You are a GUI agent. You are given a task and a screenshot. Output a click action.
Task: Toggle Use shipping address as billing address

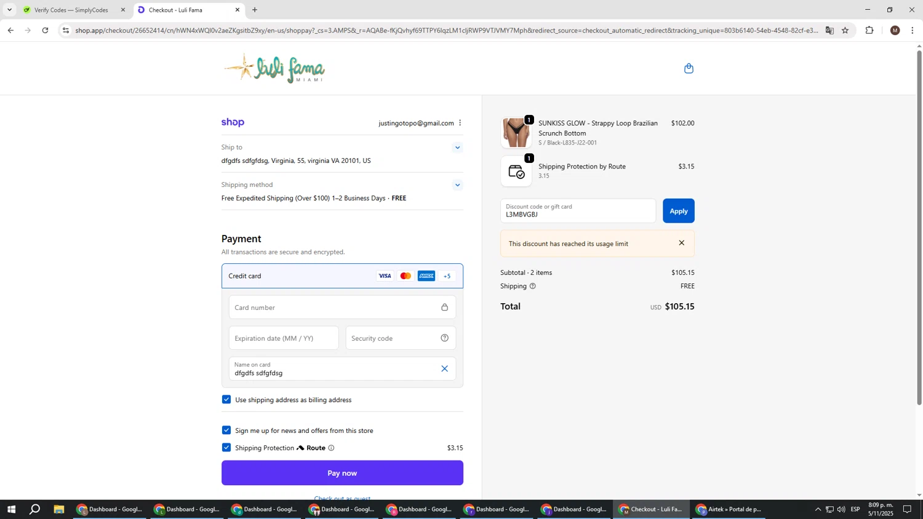coord(226,400)
